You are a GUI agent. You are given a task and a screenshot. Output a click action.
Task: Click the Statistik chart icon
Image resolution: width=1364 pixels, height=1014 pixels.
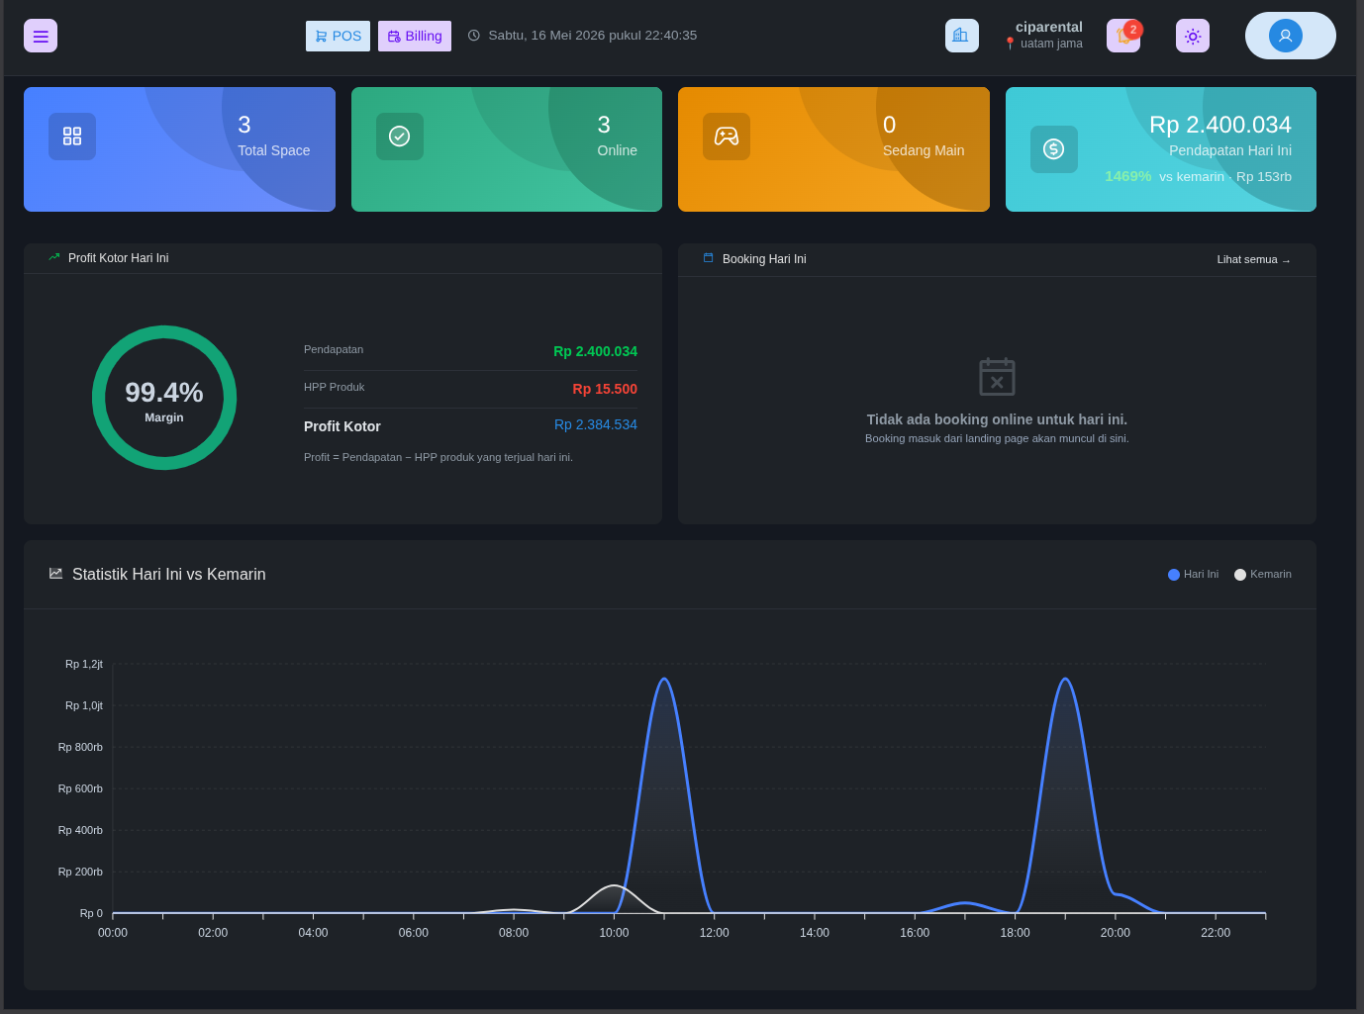tap(55, 574)
